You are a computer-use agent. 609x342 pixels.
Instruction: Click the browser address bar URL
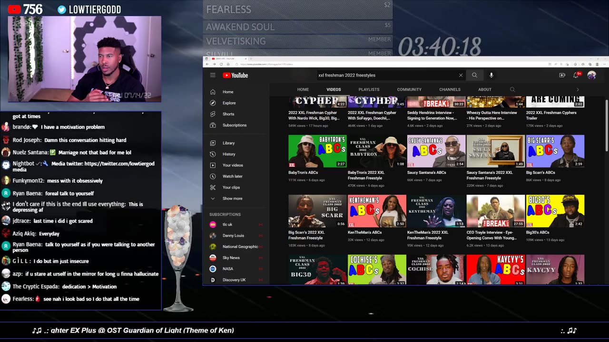(x=266, y=64)
